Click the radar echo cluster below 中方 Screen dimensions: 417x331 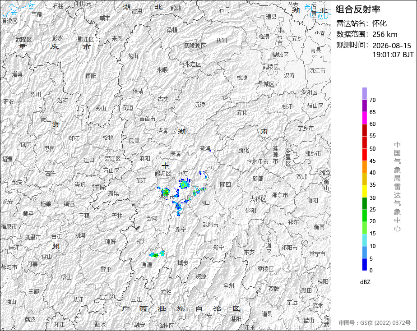185,183
